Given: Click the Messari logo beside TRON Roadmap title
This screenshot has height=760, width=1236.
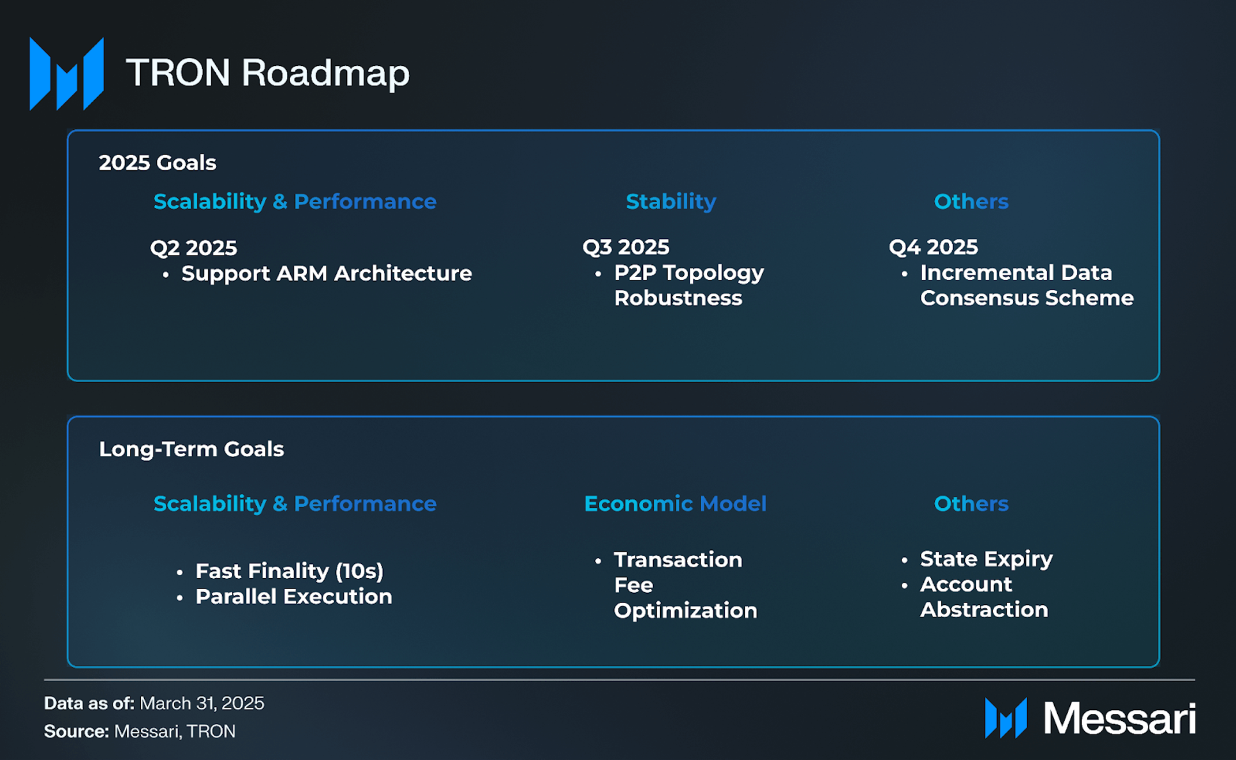Looking at the screenshot, I should click(x=67, y=74).
